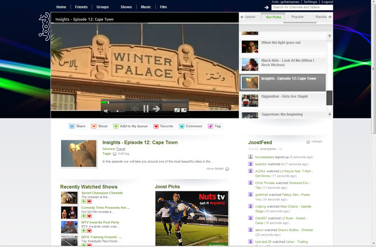Click user icon beside Chris Thomas entry

250,182
